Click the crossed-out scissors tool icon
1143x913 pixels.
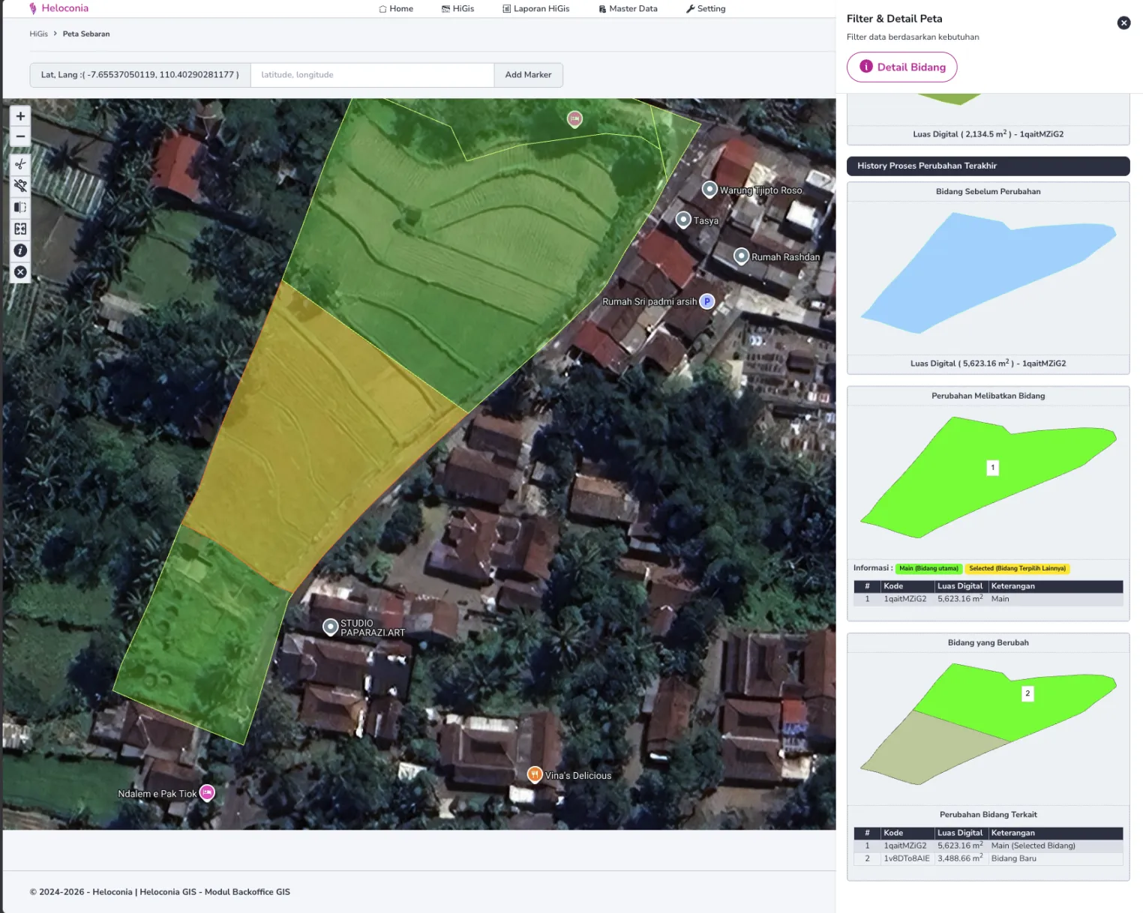20,185
